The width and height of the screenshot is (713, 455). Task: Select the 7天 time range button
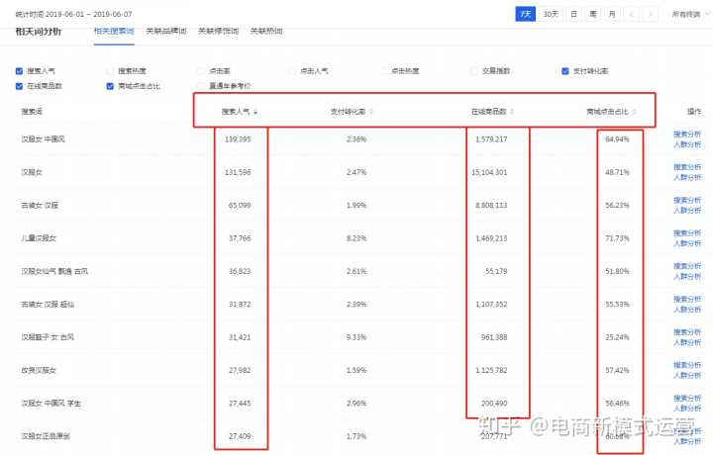(526, 15)
